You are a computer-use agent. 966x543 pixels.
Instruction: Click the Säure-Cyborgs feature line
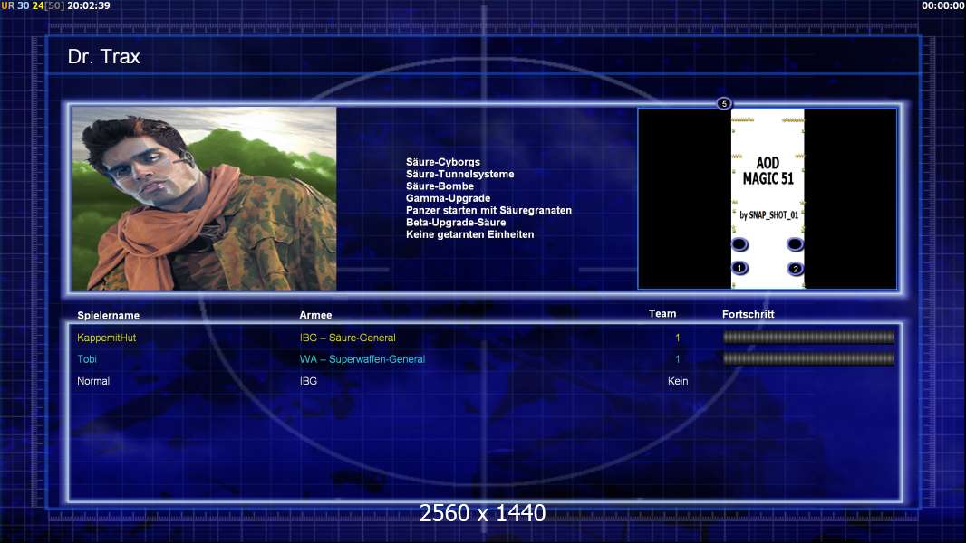443,162
